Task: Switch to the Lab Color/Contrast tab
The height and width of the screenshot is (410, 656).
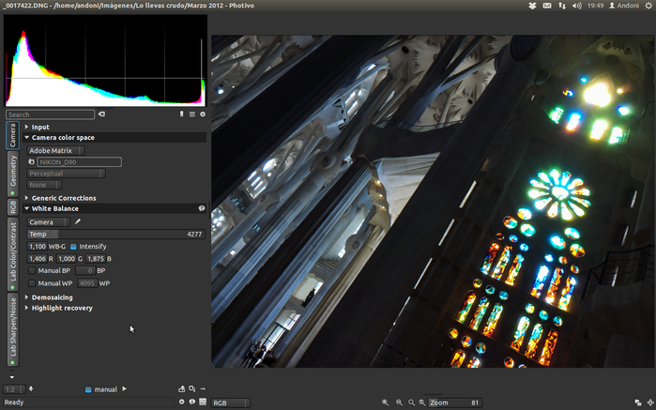Action: [12, 254]
